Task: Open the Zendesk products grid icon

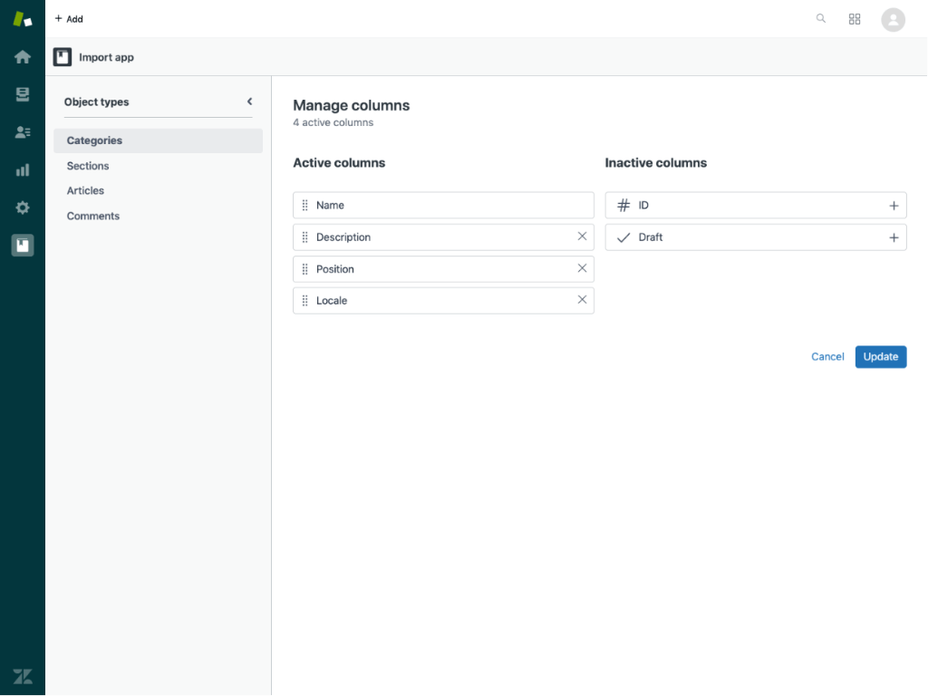Action: [854, 18]
